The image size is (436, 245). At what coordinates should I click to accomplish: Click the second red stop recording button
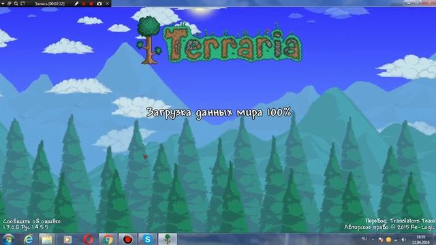point(91,3)
